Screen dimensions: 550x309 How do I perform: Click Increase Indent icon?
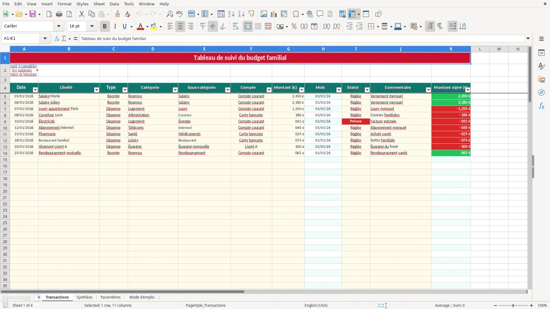[x=349, y=27]
